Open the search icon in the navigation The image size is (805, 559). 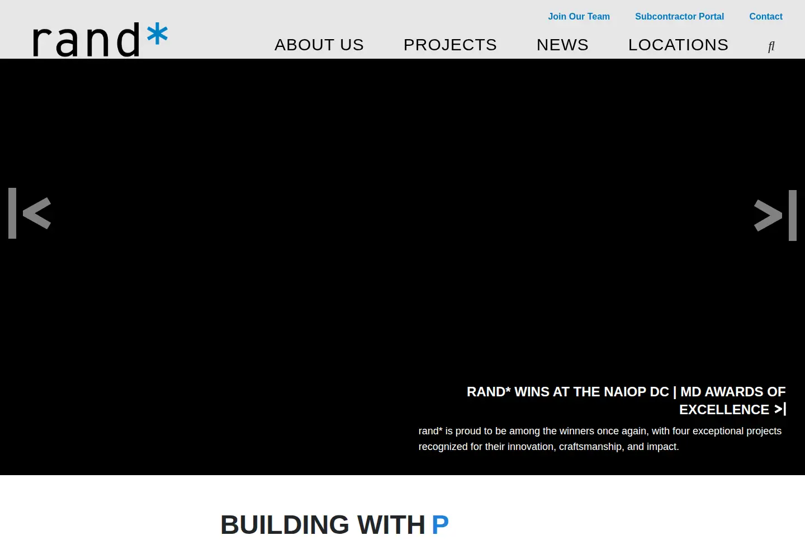[771, 46]
